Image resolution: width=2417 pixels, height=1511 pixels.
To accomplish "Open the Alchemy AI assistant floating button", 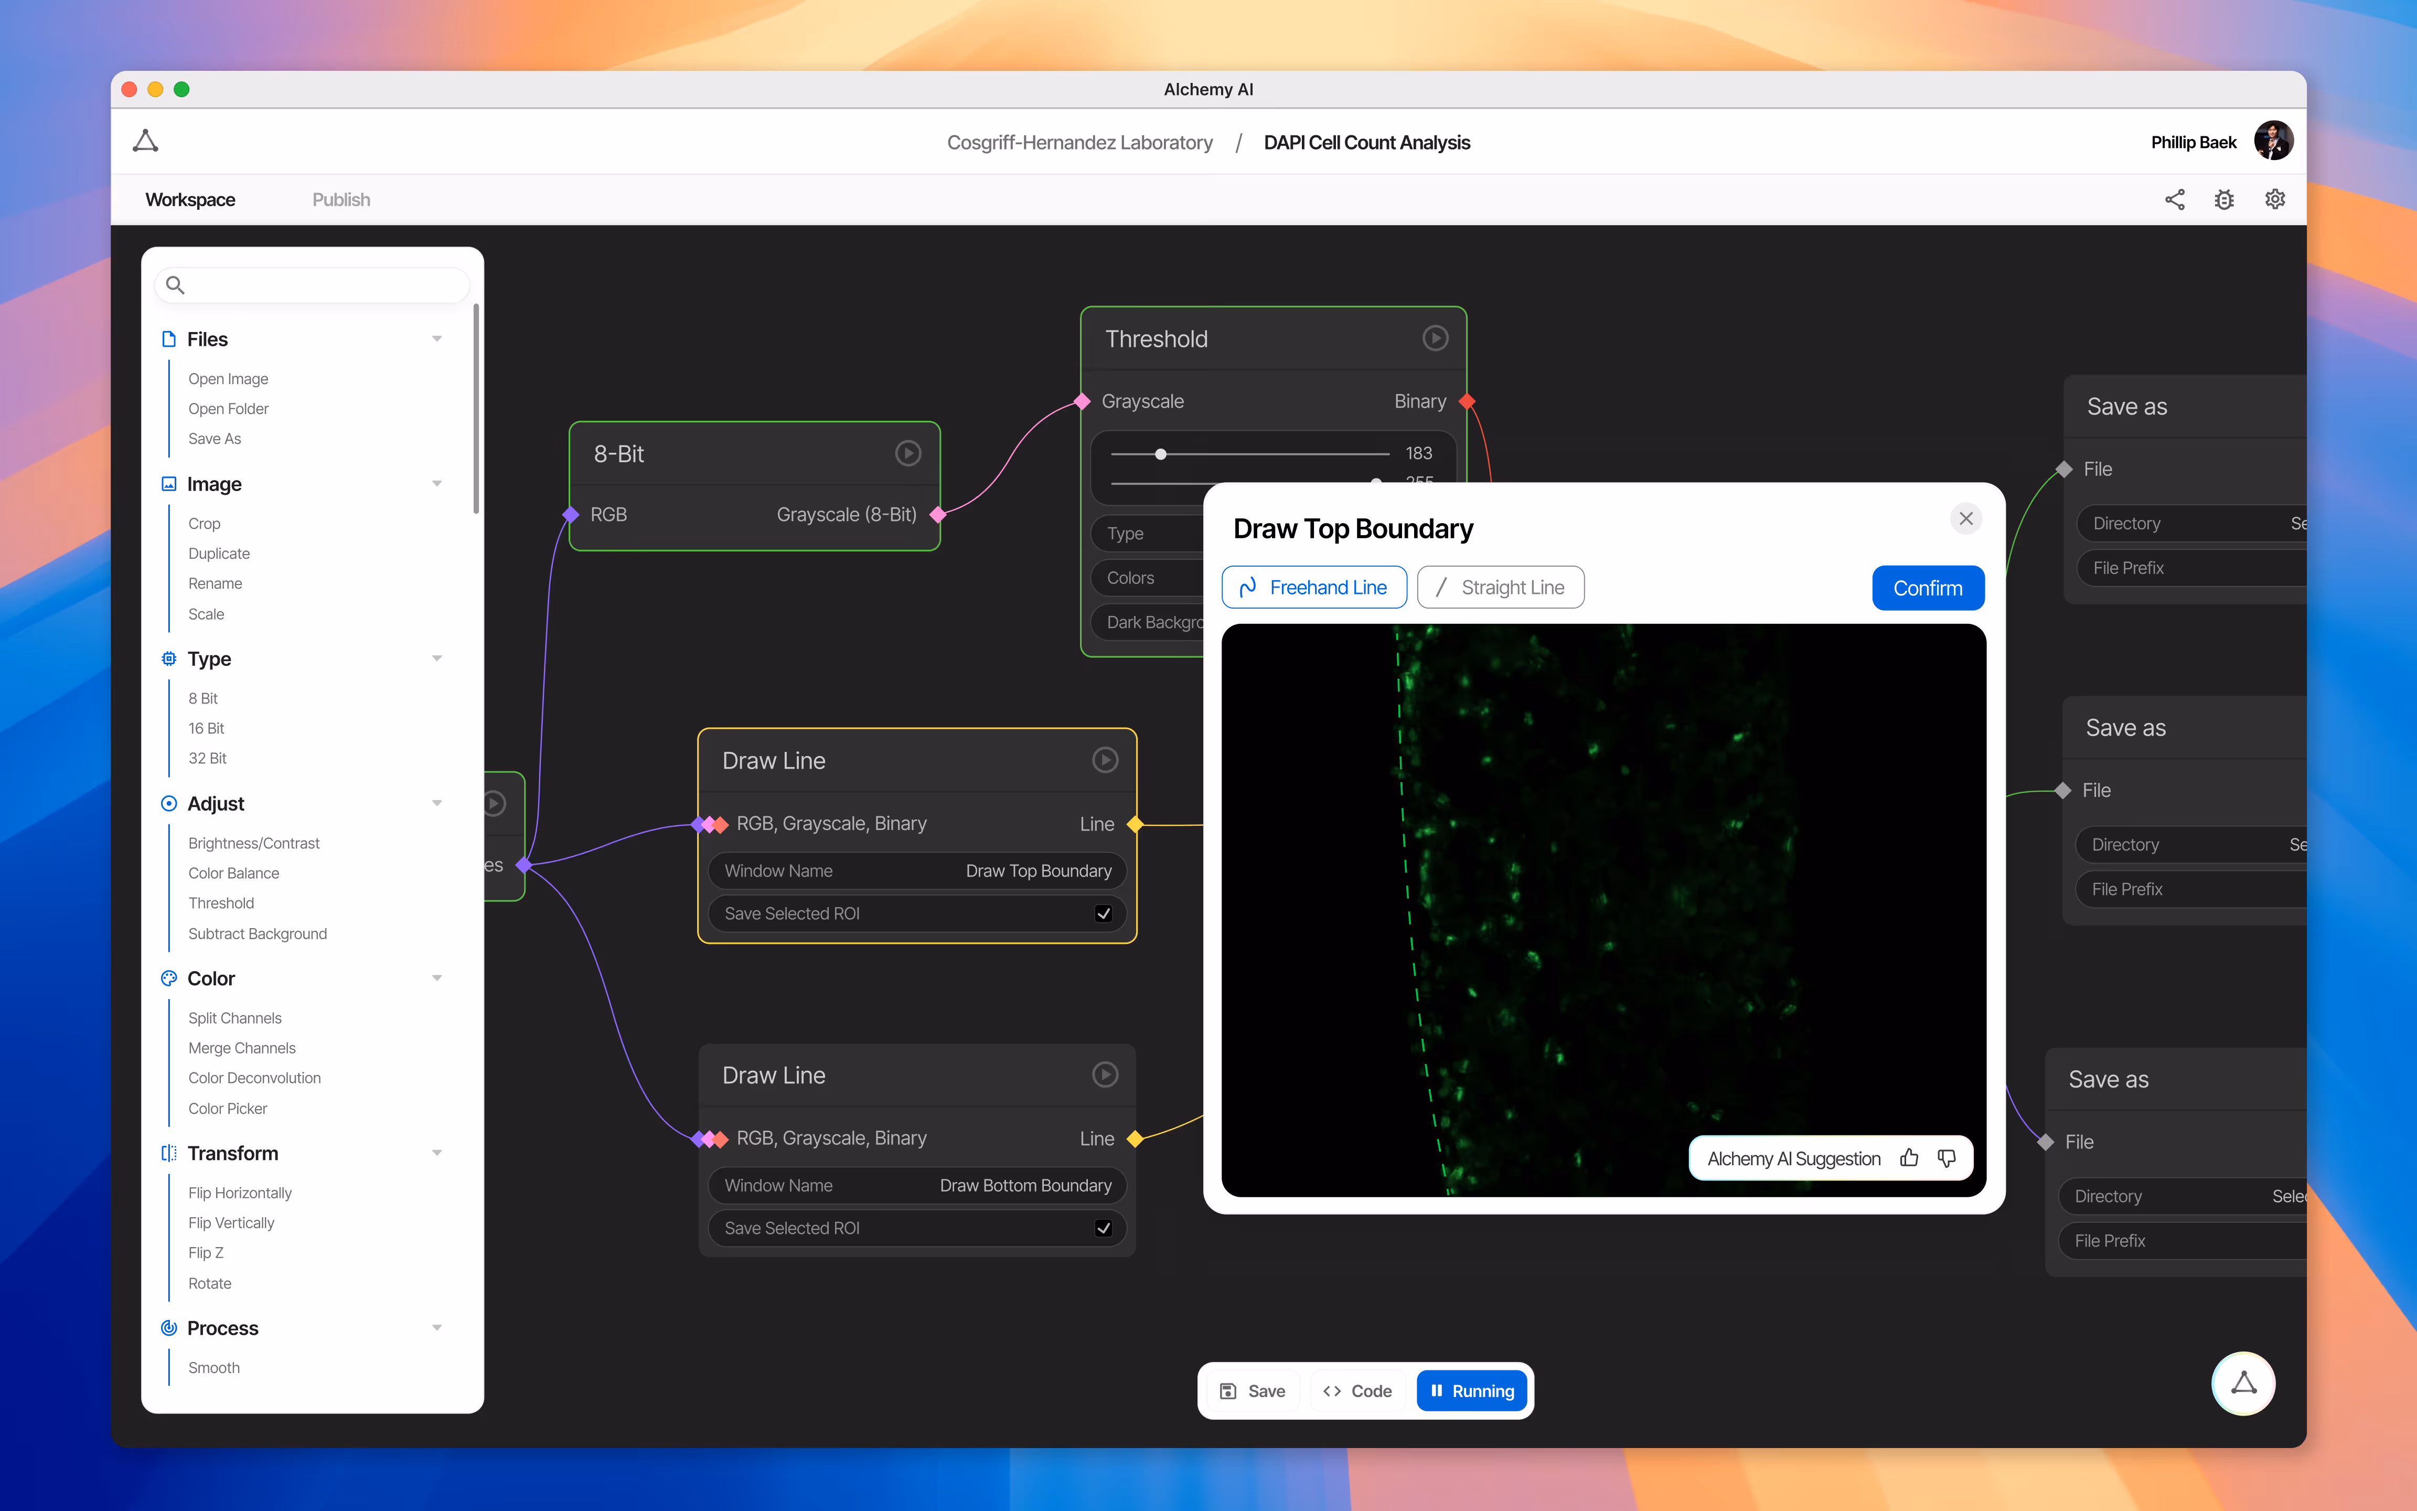I will pyautogui.click(x=2243, y=1383).
